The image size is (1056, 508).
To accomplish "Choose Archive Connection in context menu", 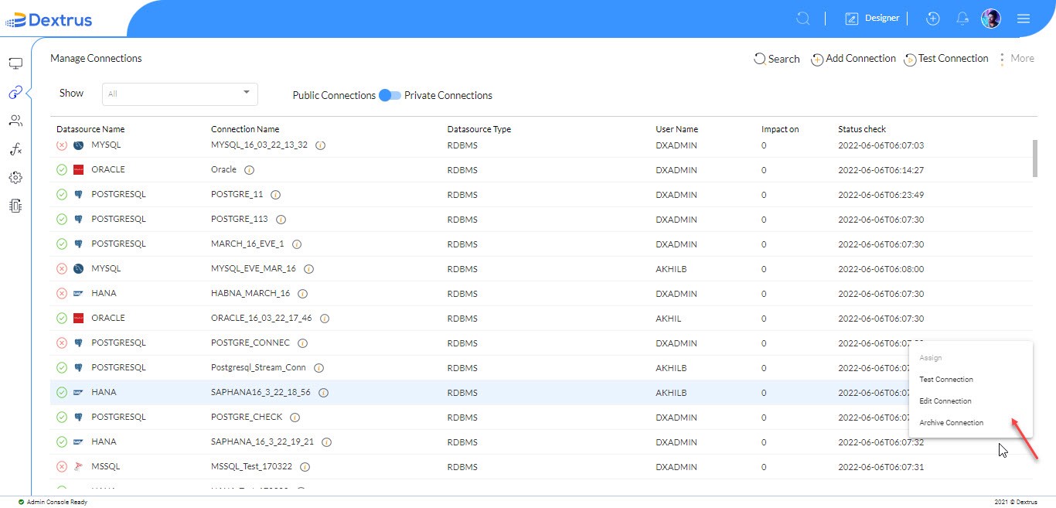I will (x=952, y=423).
